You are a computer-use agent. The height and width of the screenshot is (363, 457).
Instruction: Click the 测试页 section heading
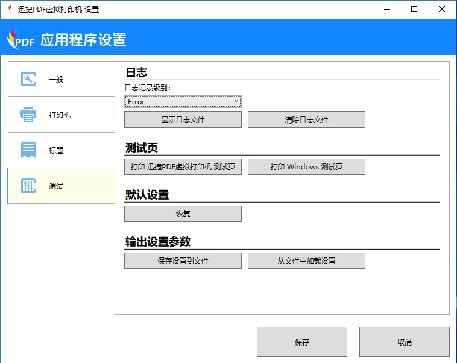click(141, 148)
